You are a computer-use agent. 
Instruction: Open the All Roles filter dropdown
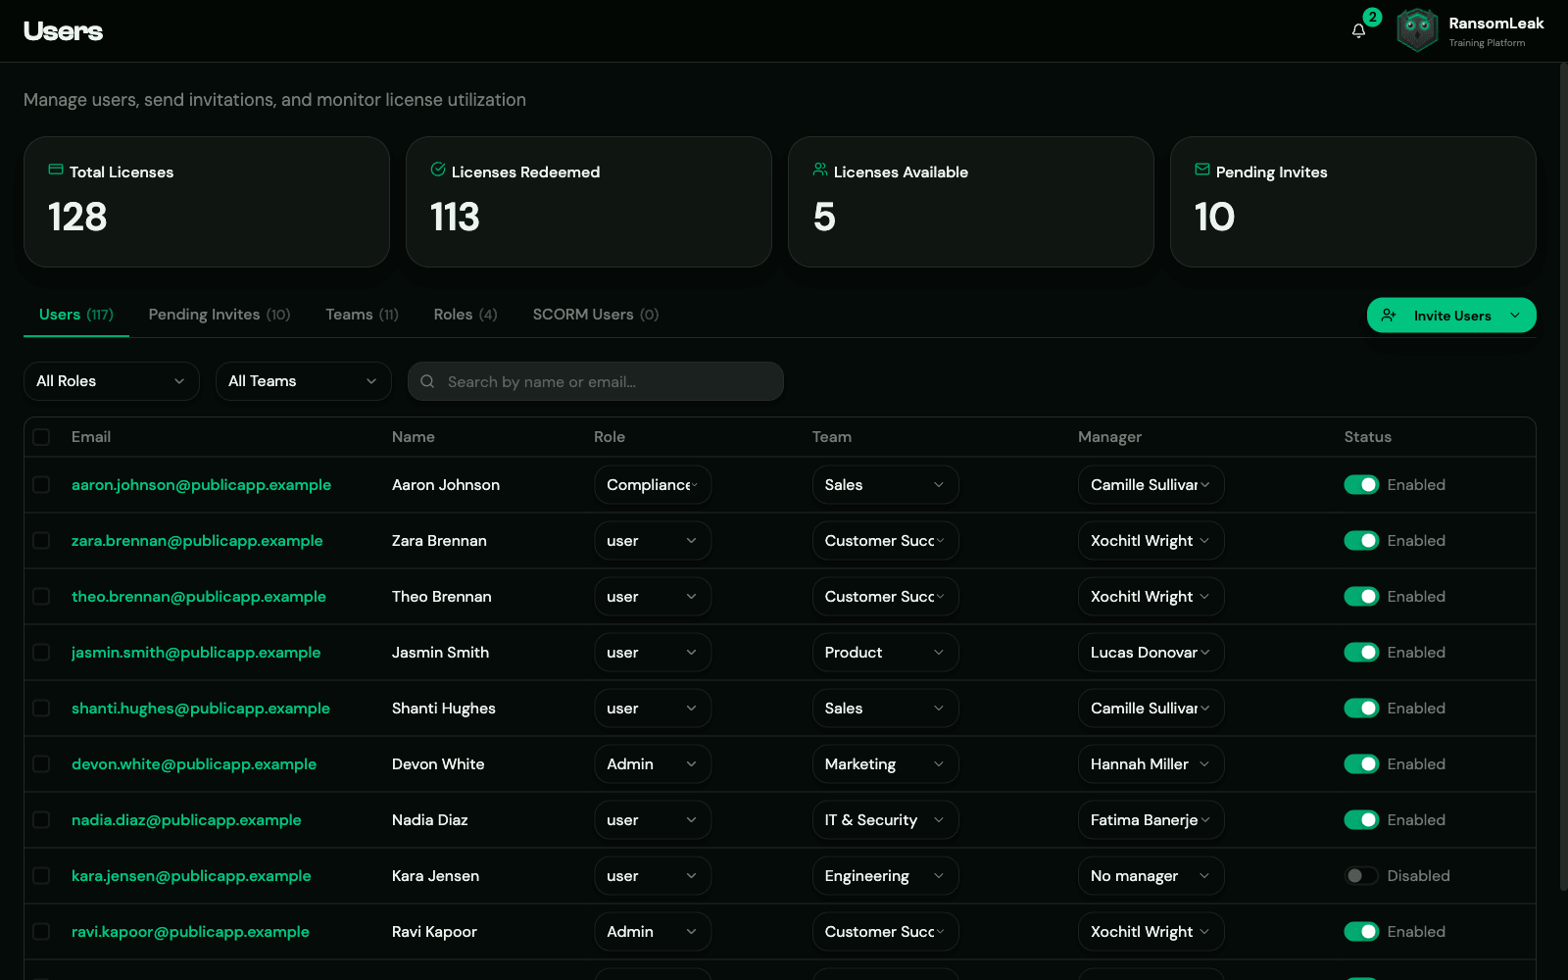coord(112,381)
